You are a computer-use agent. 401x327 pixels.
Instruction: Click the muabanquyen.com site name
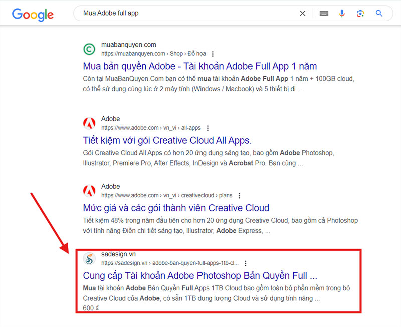[x=129, y=45]
